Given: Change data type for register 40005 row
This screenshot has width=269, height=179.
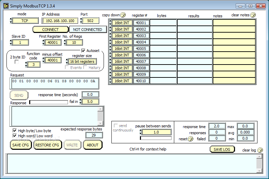Looking at the screenshot, I should pyautogui.click(x=110, y=49).
